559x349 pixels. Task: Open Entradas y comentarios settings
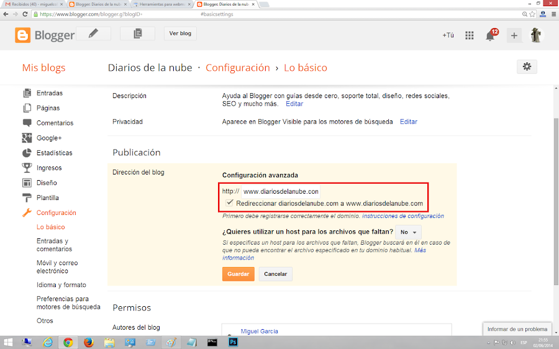point(54,245)
